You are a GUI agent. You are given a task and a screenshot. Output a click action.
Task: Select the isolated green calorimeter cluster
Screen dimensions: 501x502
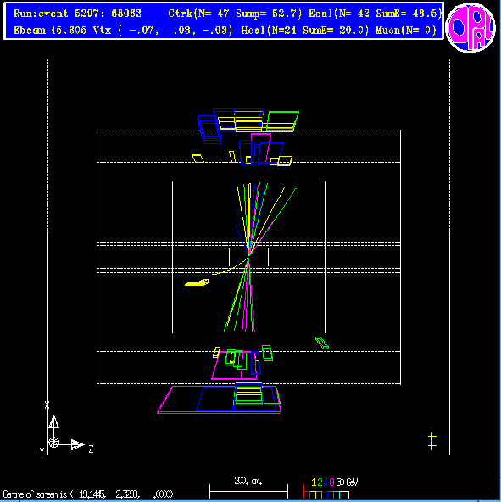tap(322, 343)
